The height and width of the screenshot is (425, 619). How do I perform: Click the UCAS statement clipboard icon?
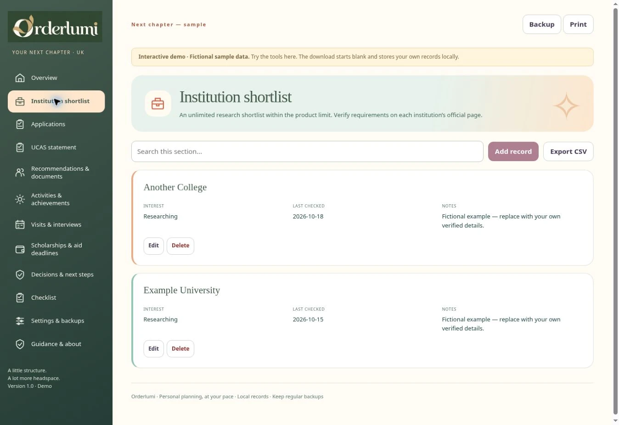pyautogui.click(x=20, y=147)
